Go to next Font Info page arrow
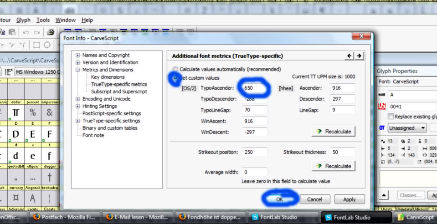This screenshot has height=224, width=437. pyautogui.click(x=359, y=56)
